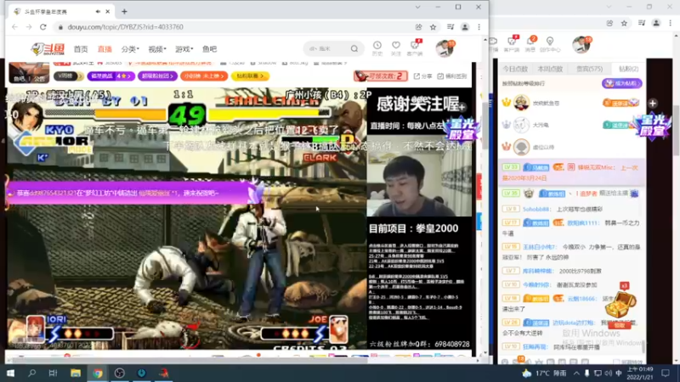Open the 首页 home menu item

click(81, 49)
